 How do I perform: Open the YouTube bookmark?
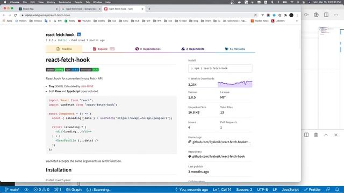(x=84, y=21)
